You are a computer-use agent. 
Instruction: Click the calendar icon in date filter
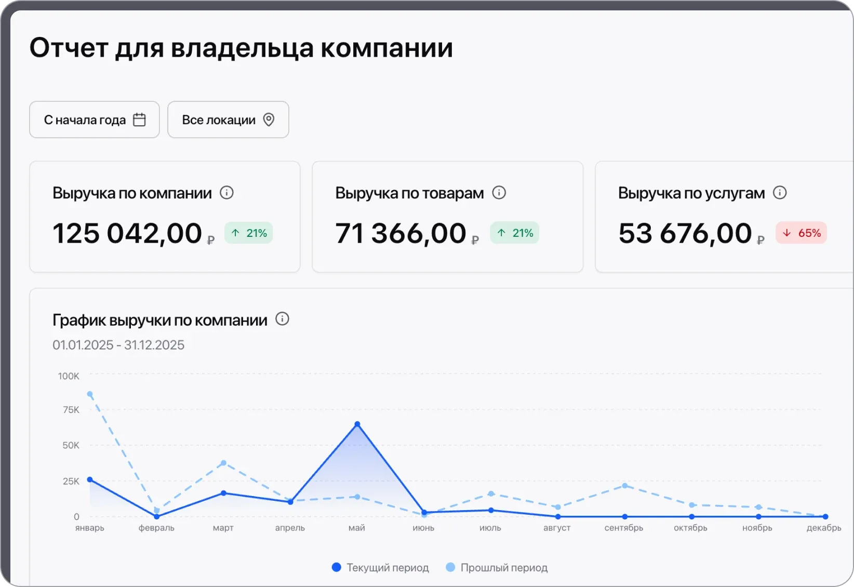coord(139,119)
